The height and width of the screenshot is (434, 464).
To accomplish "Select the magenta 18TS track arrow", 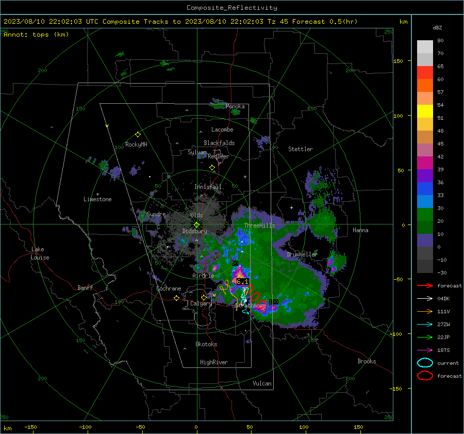I will click(425, 350).
